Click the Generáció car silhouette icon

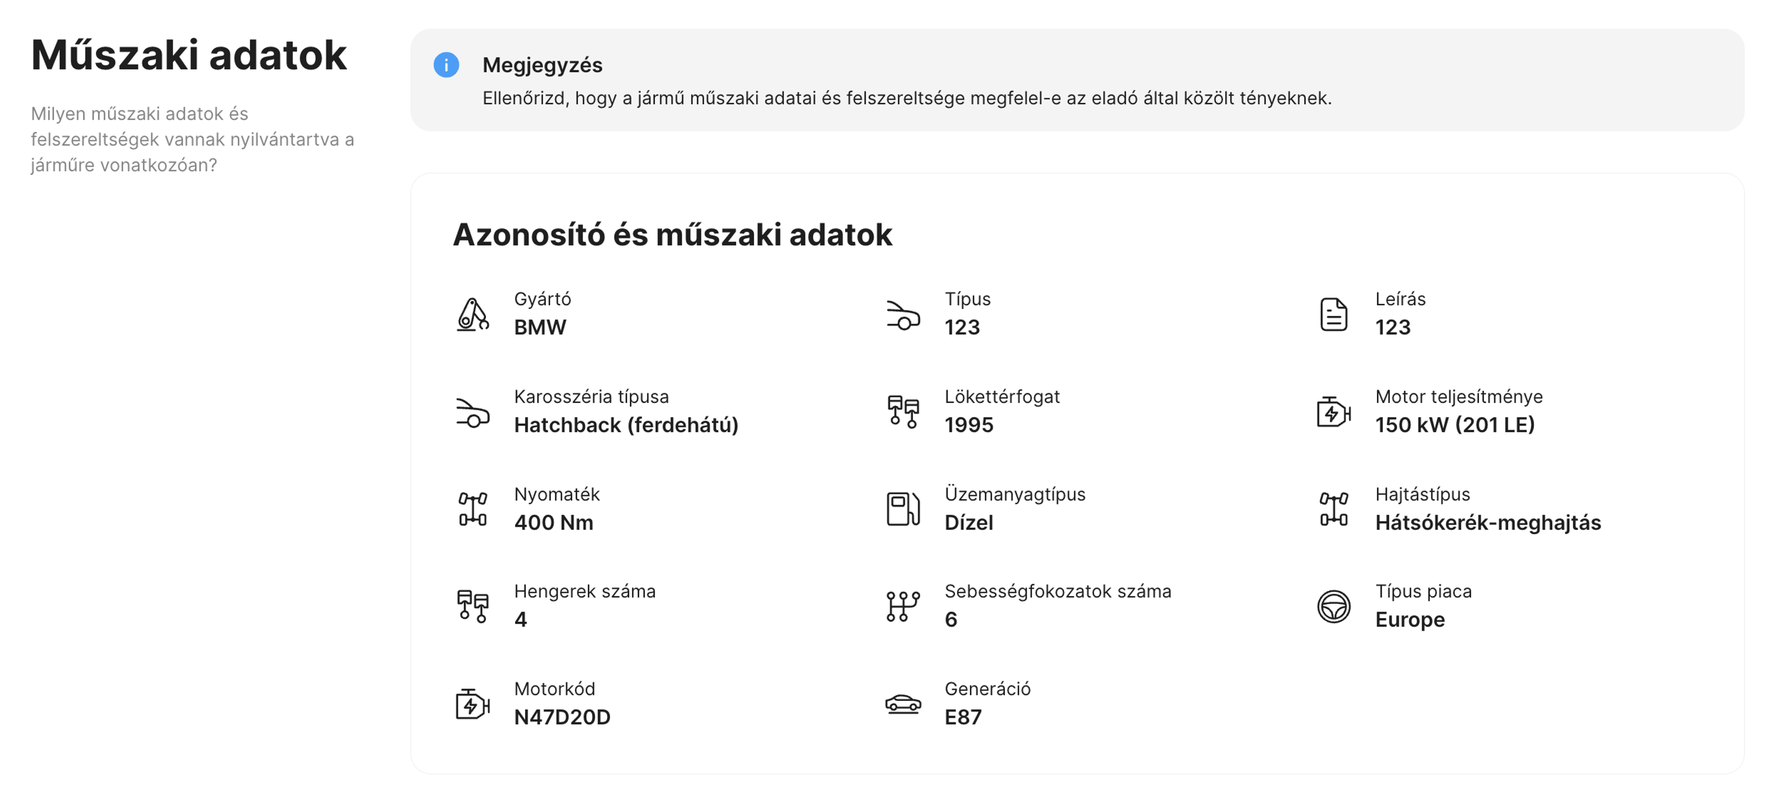click(903, 704)
